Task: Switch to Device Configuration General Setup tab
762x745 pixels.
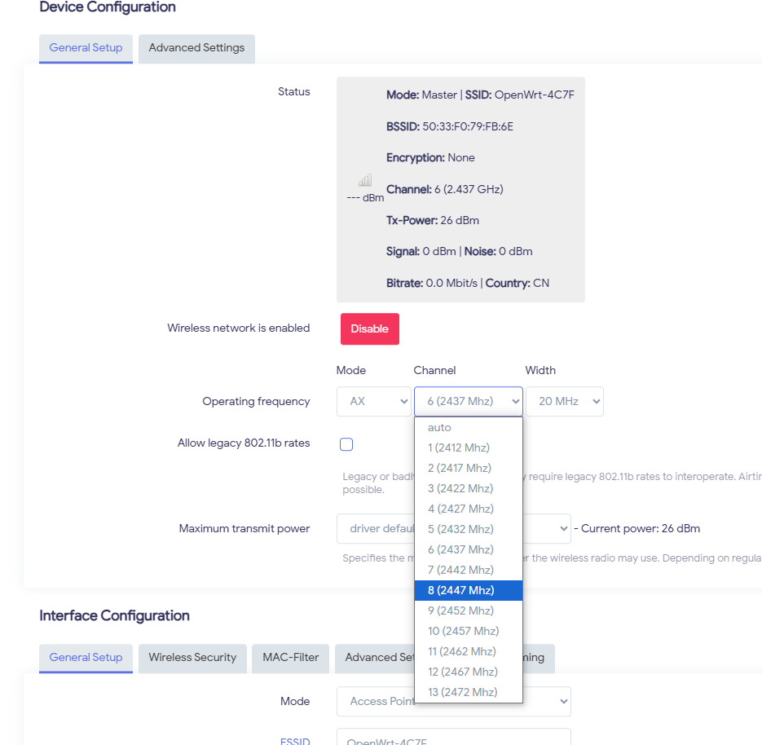Action: coord(86,48)
